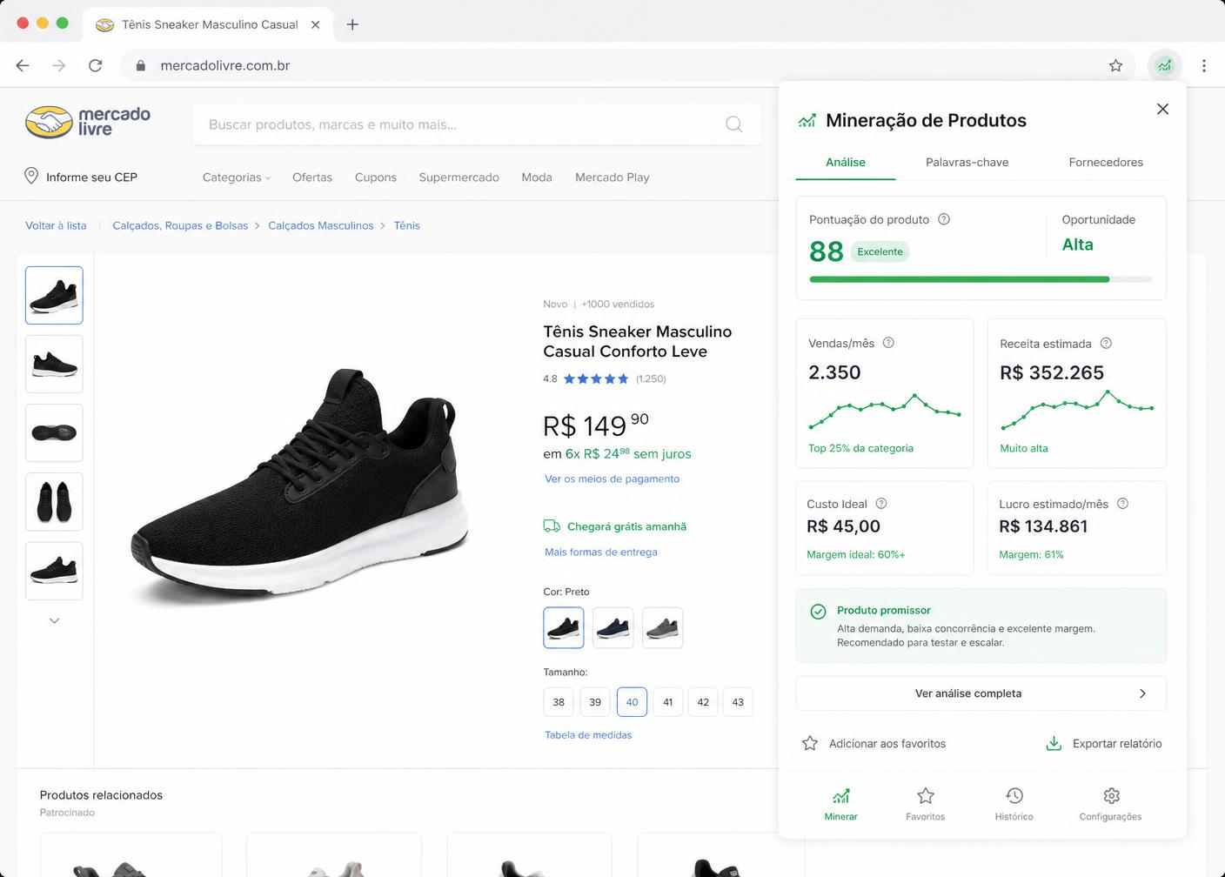Image resolution: width=1225 pixels, height=877 pixels.
Task: Select the first sneaker side-view thumbnail
Action: tap(54, 295)
